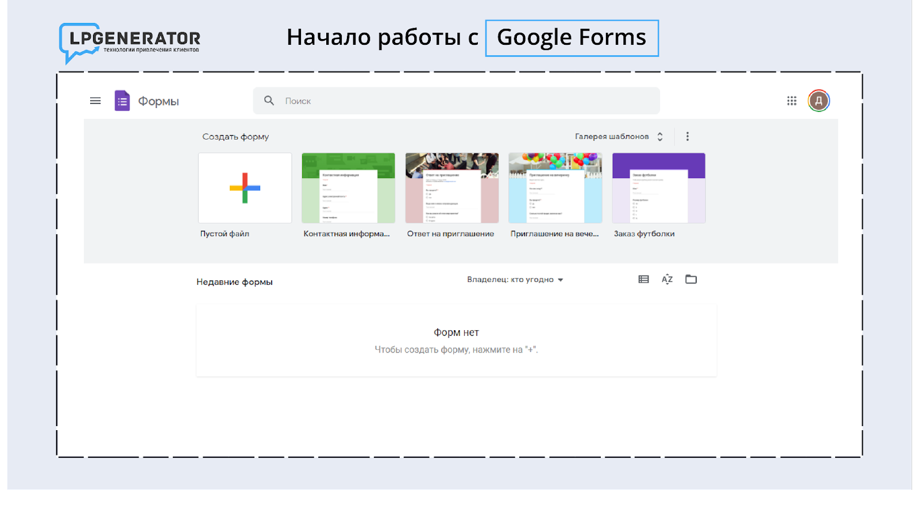
Task: Switch to list view icon
Action: (x=643, y=279)
